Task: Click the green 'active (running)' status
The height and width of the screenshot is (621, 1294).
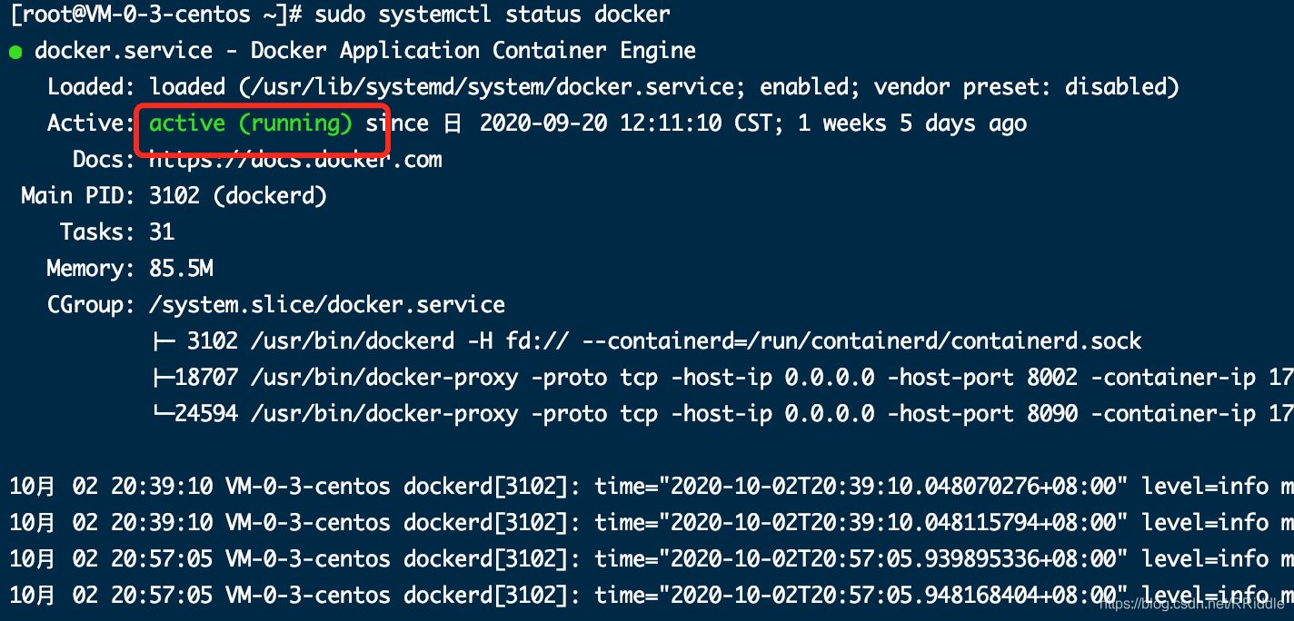Action: click(251, 123)
